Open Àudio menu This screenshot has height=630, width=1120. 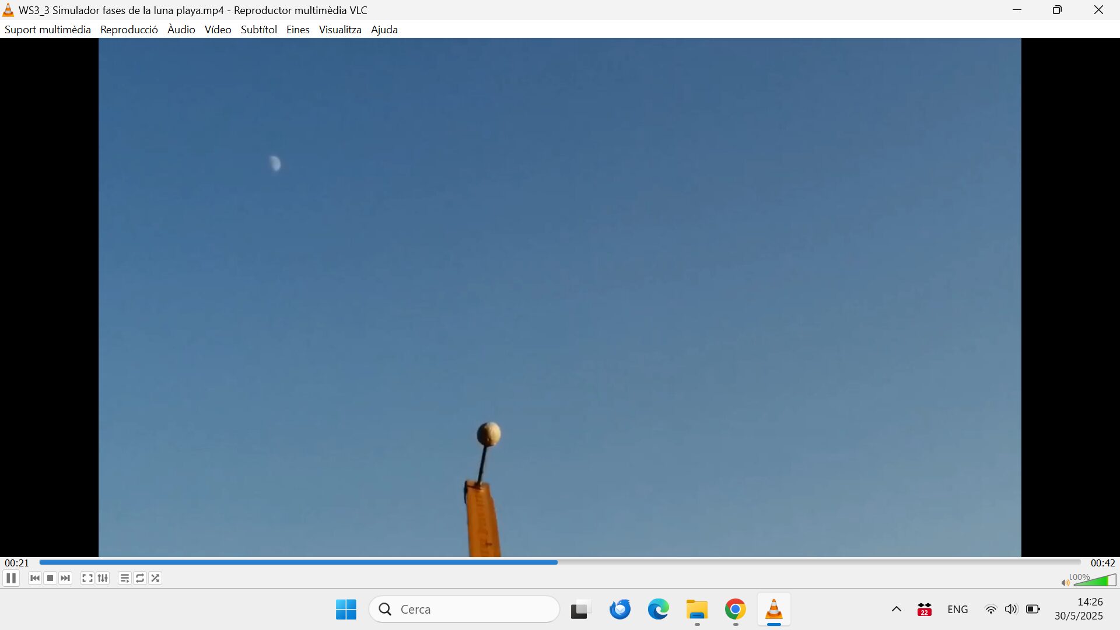tap(181, 30)
